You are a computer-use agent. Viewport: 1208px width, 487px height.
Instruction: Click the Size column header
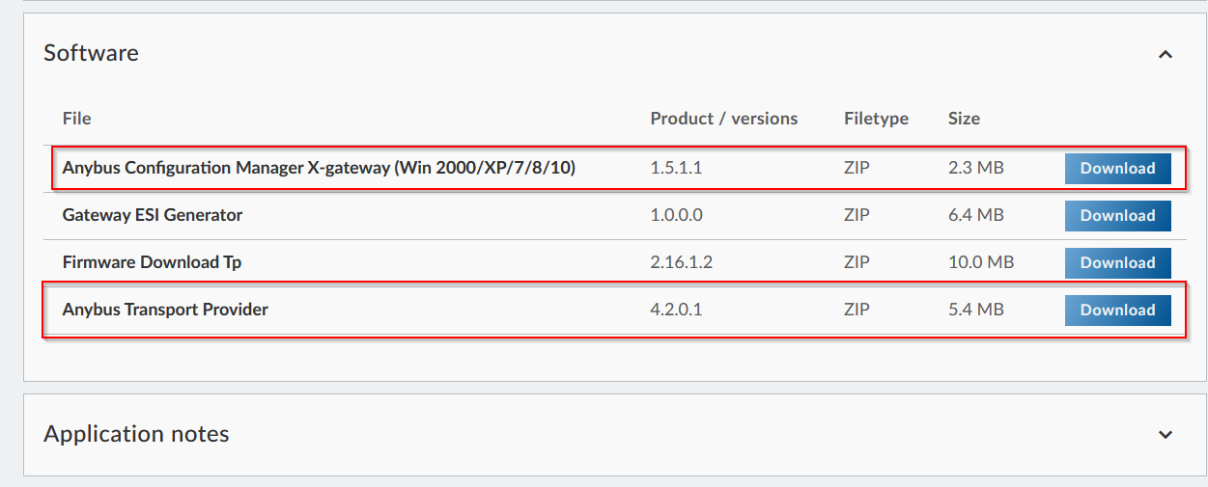coord(964,119)
